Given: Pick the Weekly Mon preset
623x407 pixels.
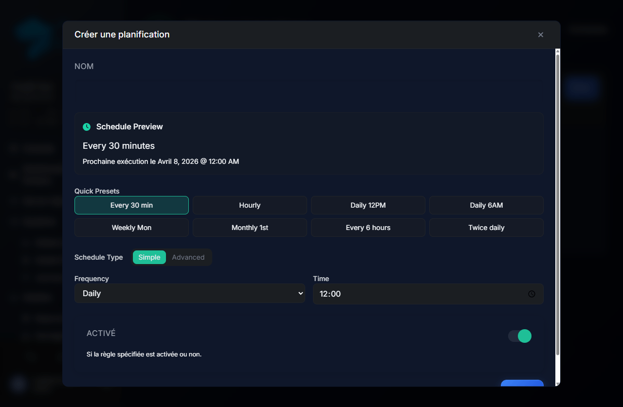Looking at the screenshot, I should tap(131, 228).
